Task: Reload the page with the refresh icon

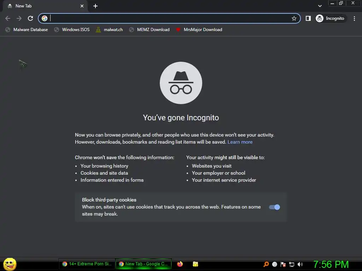Action: [30, 18]
